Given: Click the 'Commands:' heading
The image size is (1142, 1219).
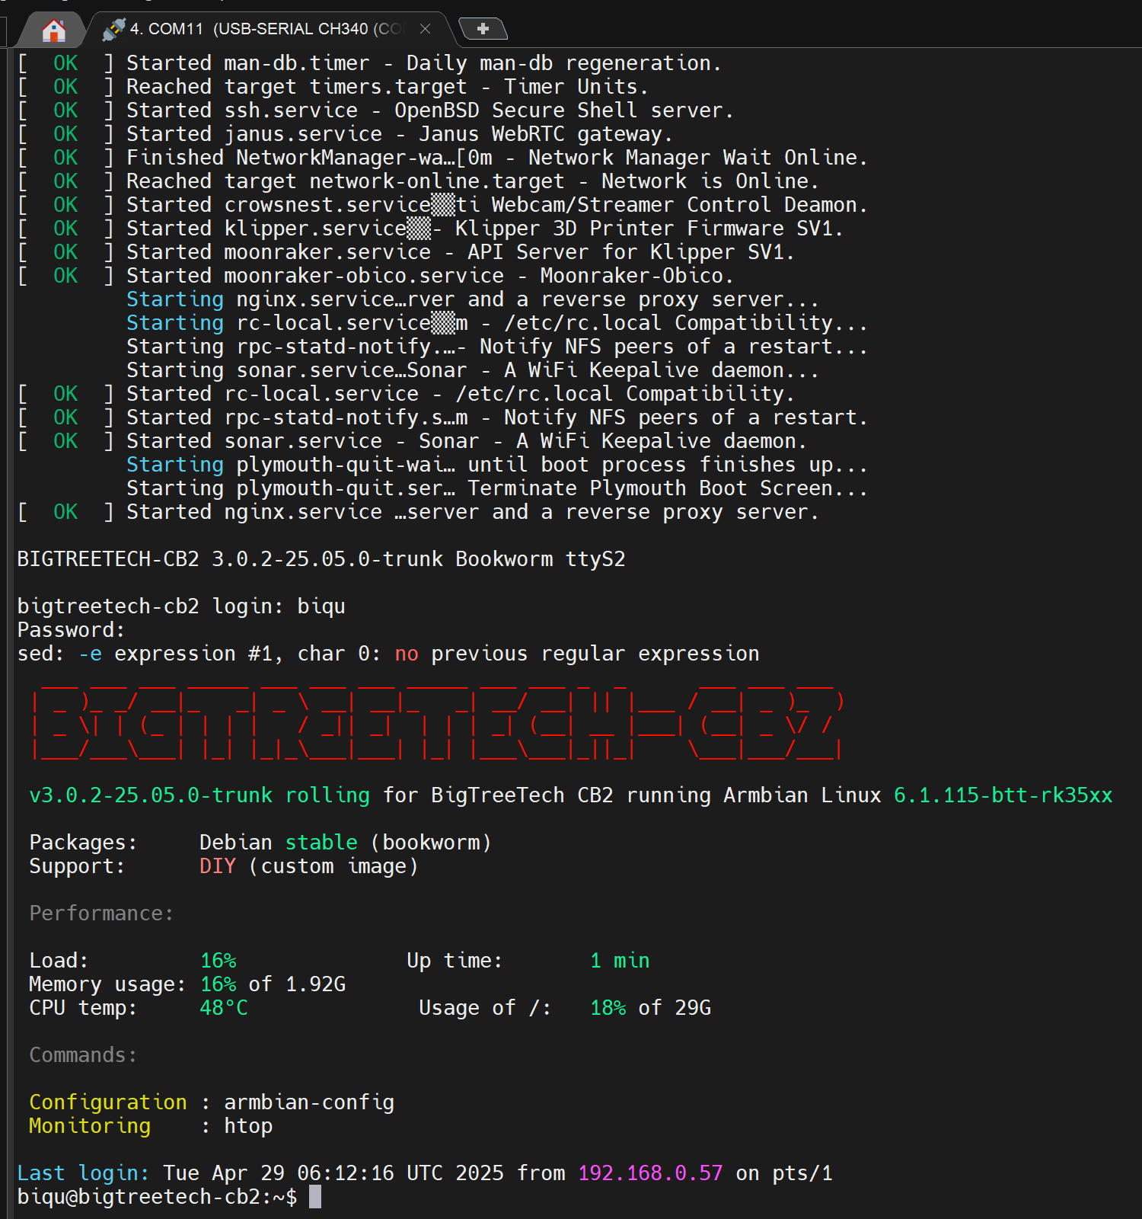Looking at the screenshot, I should [x=84, y=1055].
